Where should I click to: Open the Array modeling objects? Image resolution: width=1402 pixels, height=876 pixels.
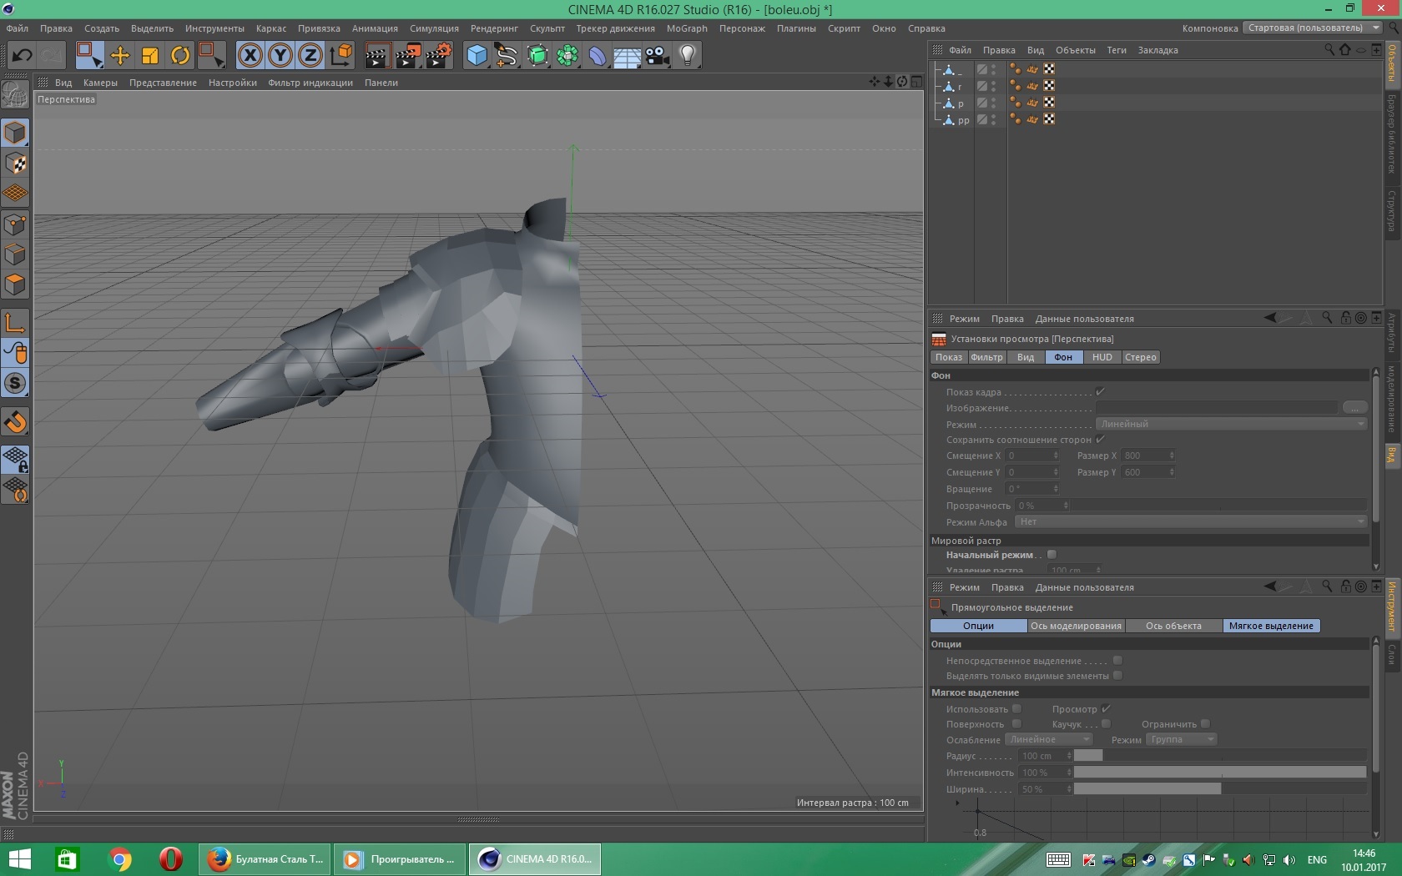click(x=567, y=56)
